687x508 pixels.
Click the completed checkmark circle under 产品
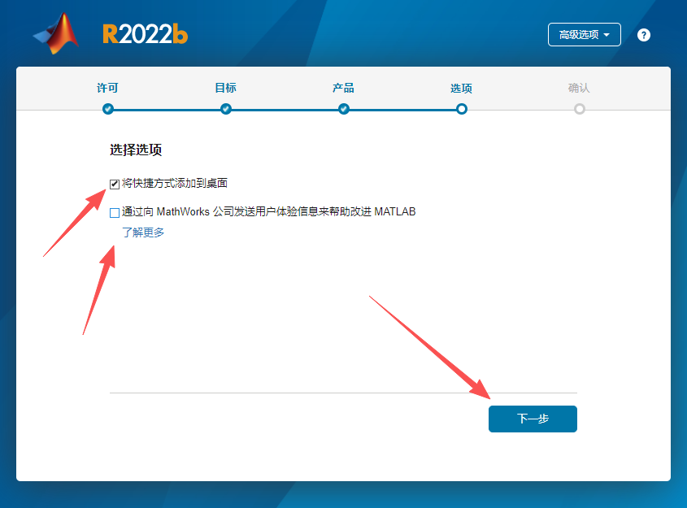coord(343,108)
